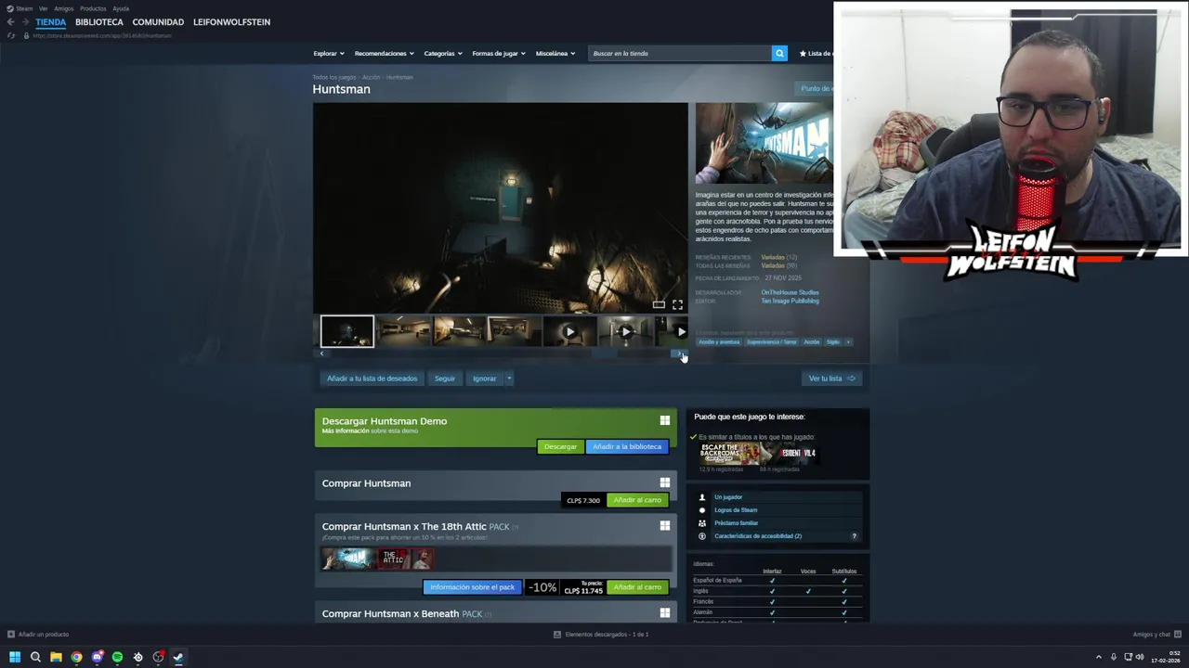
Task: Open the Ver menu
Action: click(44, 8)
